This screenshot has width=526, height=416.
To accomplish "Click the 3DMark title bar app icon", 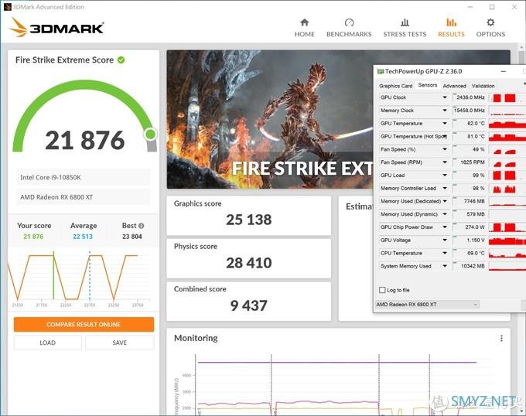I will 8,7.
